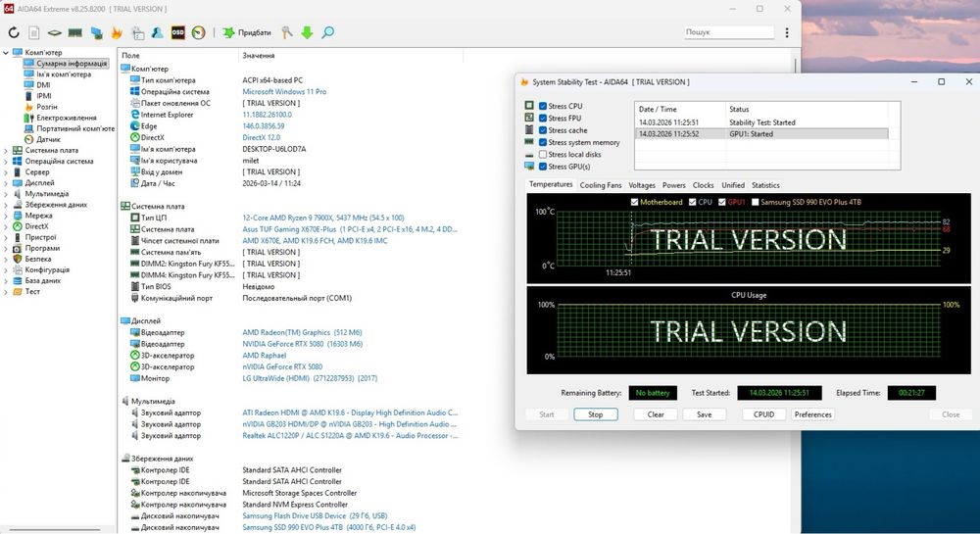Click the Refresh icon in AIDA64 toolbar
The height and width of the screenshot is (534, 980).
pyautogui.click(x=14, y=32)
